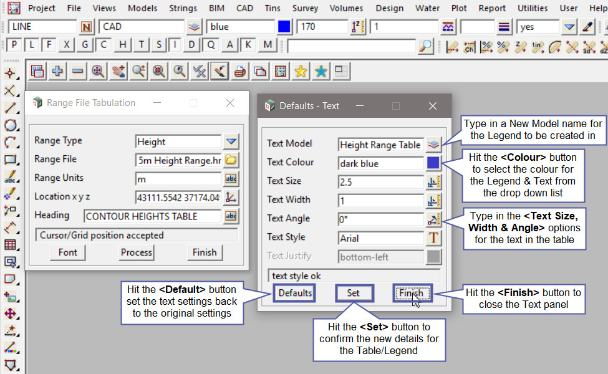Open the CAD model list selector icon
Screen dimensions: 608x374
point(195,27)
